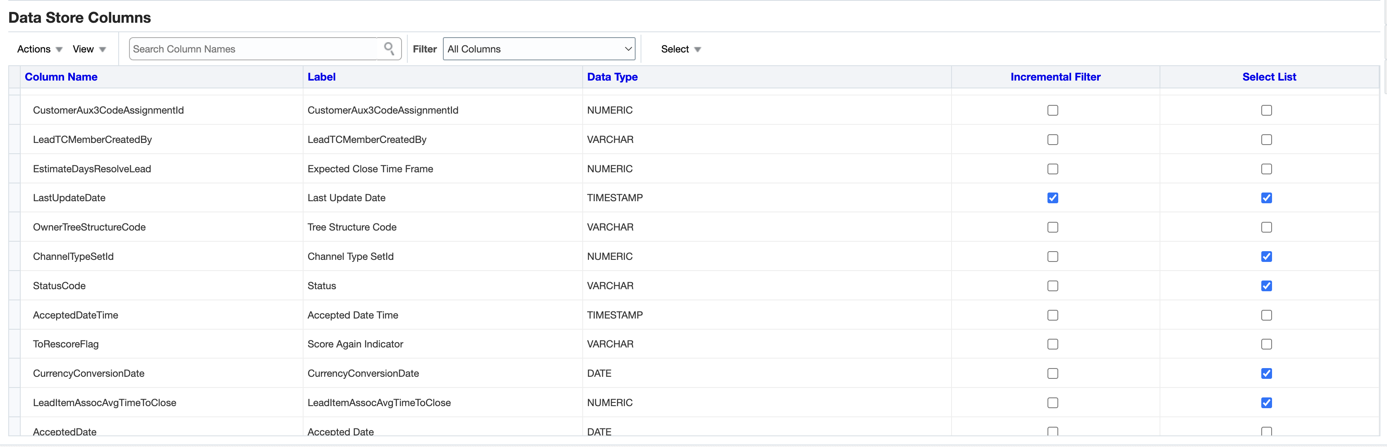Open the View menu
1387x447 pixels.
(89, 49)
